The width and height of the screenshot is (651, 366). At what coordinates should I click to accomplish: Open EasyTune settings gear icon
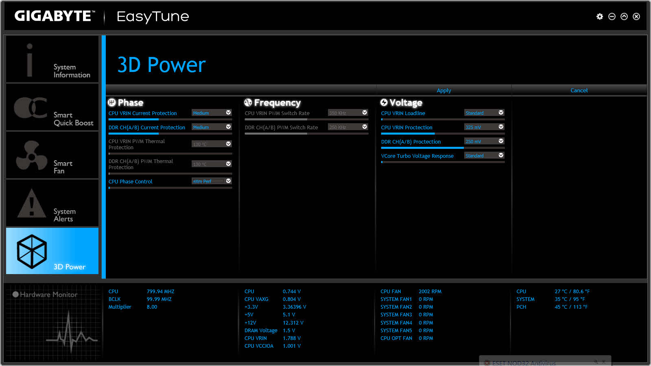(600, 16)
